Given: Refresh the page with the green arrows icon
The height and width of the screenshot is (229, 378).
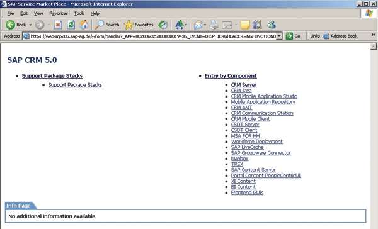Looking at the screenshot, I should (x=71, y=25).
